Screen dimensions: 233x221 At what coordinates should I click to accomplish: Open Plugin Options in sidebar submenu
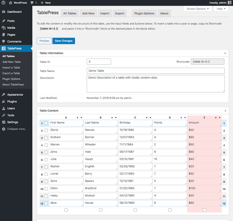(11, 79)
